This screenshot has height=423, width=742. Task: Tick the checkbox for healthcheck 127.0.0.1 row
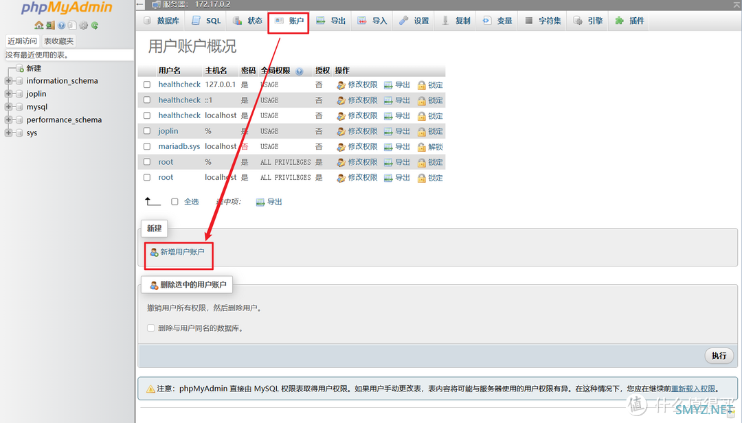[x=147, y=84]
